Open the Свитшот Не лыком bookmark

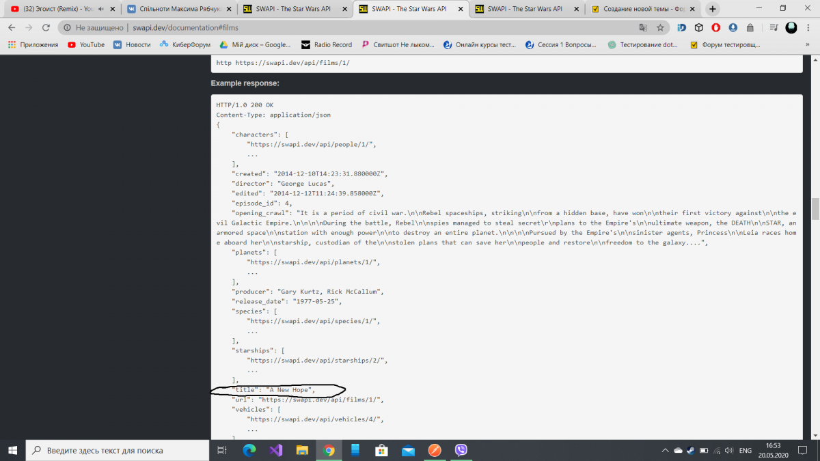click(x=398, y=44)
